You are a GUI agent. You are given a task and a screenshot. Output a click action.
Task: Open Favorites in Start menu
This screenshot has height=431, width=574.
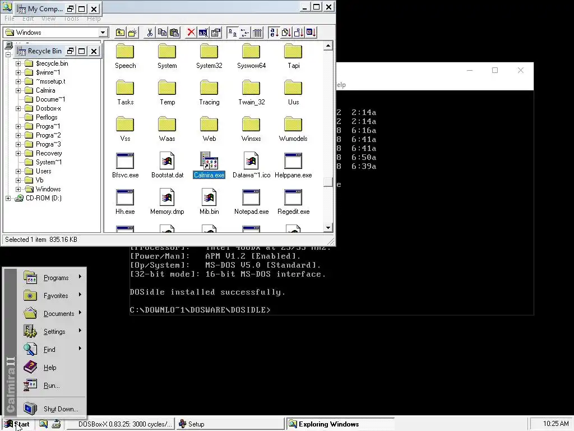coord(52,296)
